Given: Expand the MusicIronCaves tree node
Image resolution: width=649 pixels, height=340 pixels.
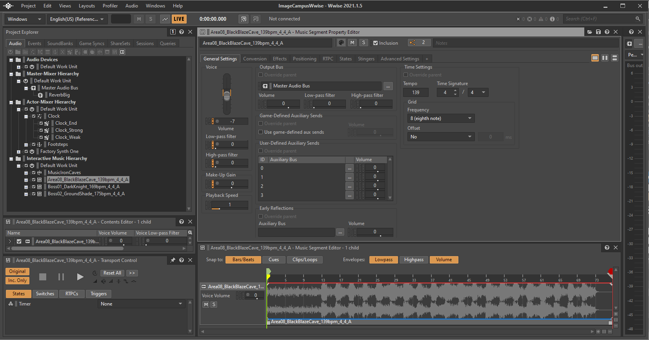Looking at the screenshot, I should (26, 173).
